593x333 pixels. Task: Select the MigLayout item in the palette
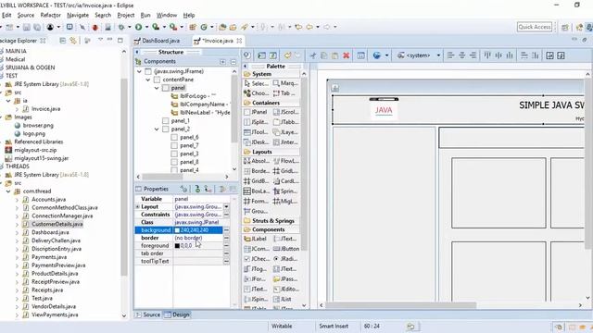pos(285,202)
